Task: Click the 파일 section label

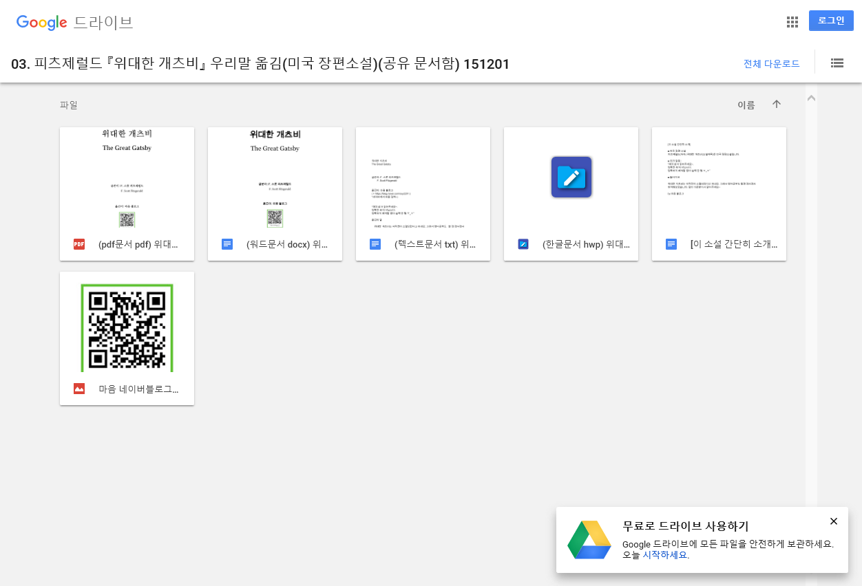Action: [x=69, y=105]
